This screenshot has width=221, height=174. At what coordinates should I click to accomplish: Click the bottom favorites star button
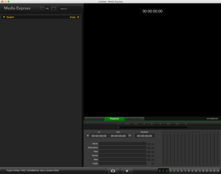point(127,171)
